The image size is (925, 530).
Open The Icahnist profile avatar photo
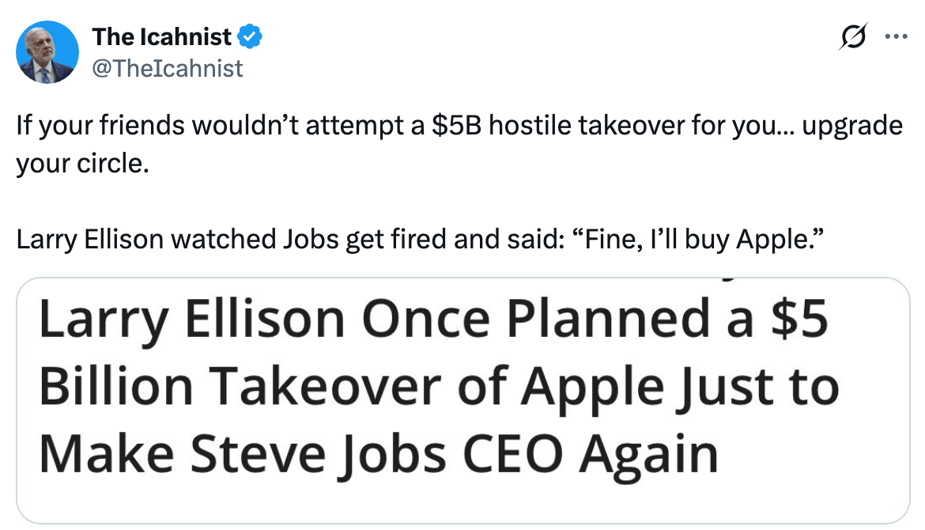click(x=47, y=52)
